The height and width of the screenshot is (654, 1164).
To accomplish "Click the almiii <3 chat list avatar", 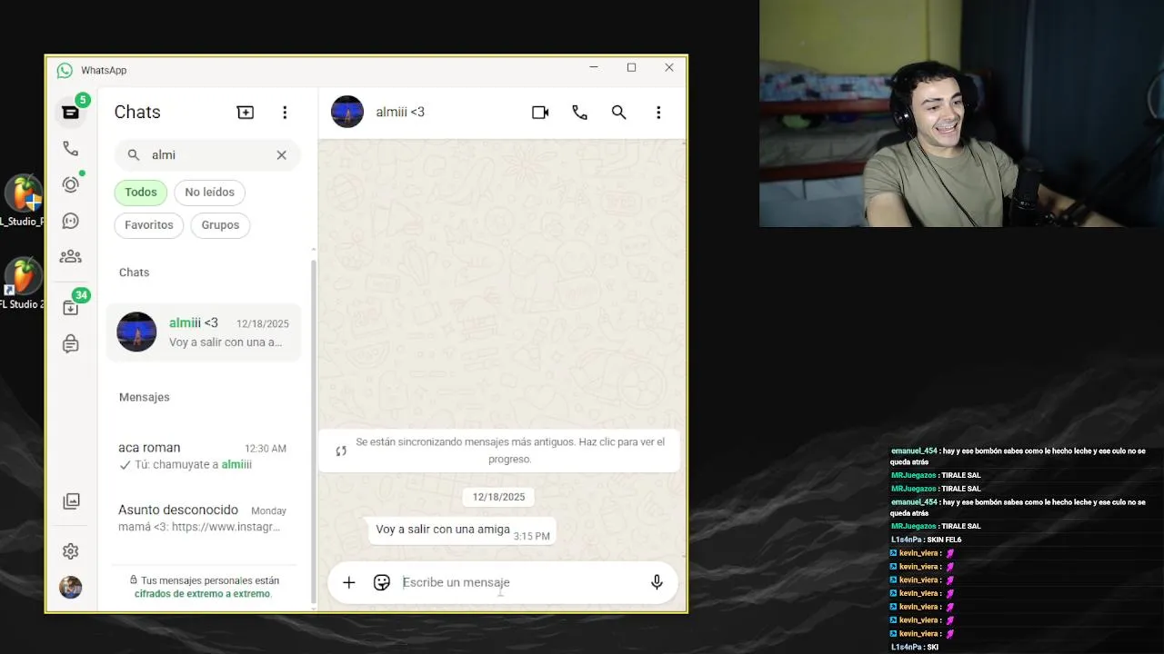I will click(136, 332).
